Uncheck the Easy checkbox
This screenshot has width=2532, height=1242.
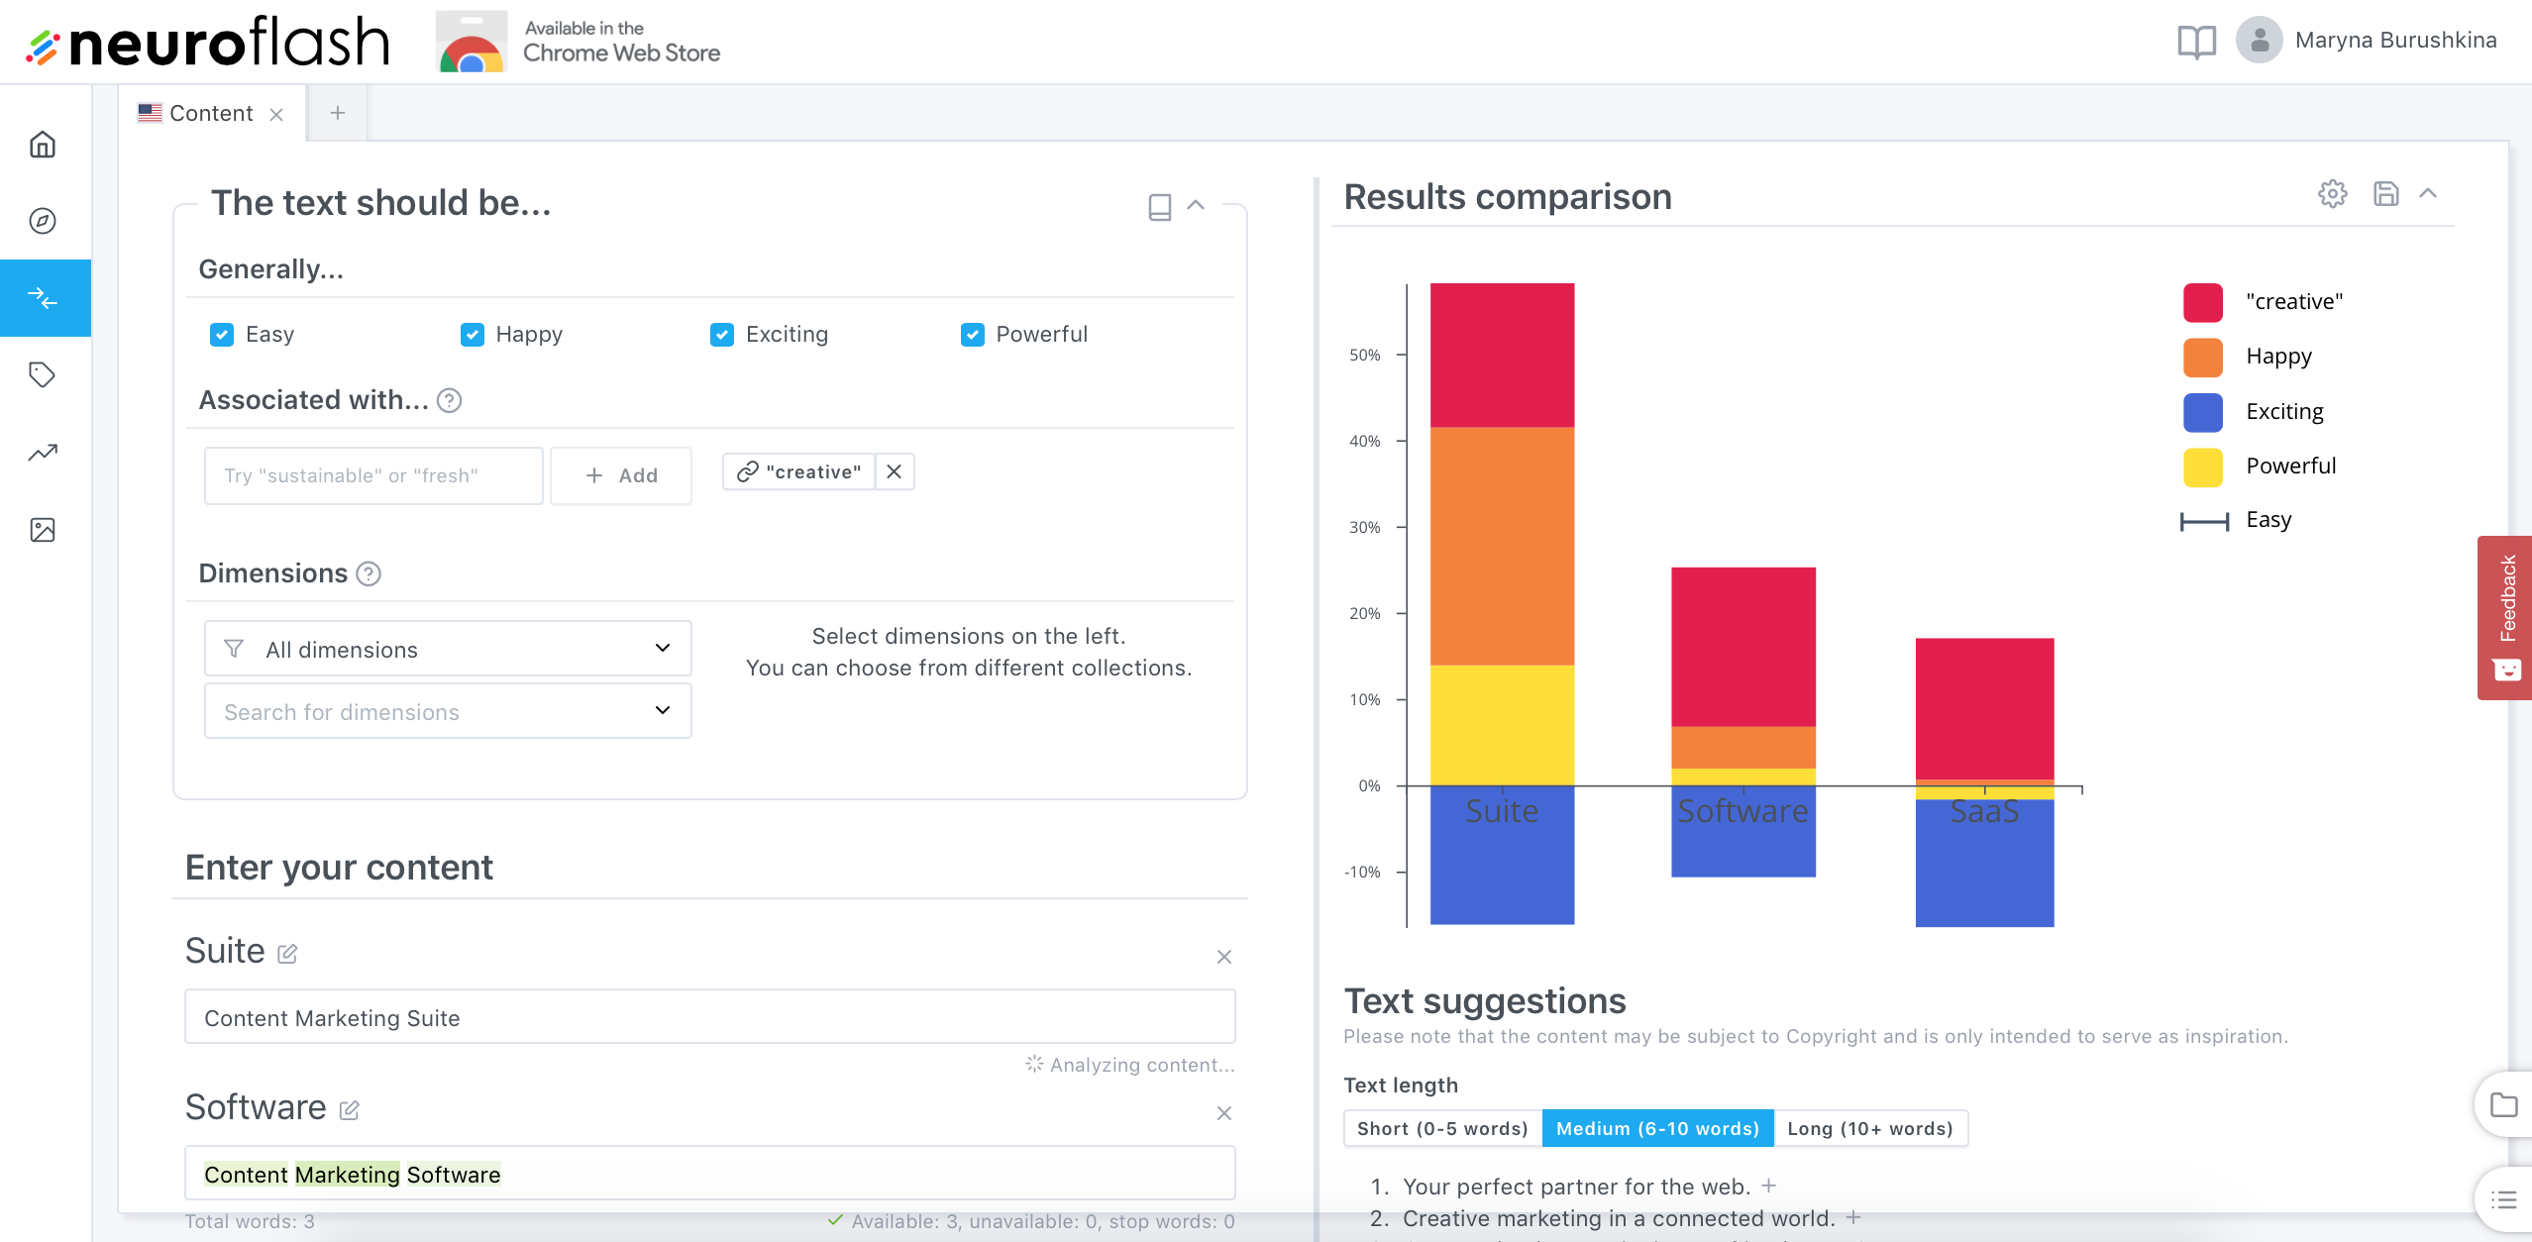click(x=222, y=335)
